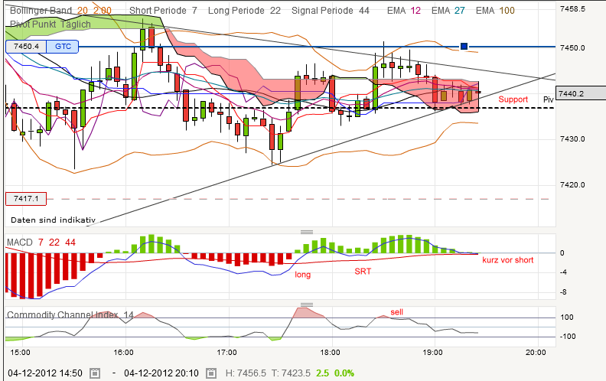The height and width of the screenshot is (381, 606).
Task: Click the 7458.5 price axis label
Action: [572, 9]
